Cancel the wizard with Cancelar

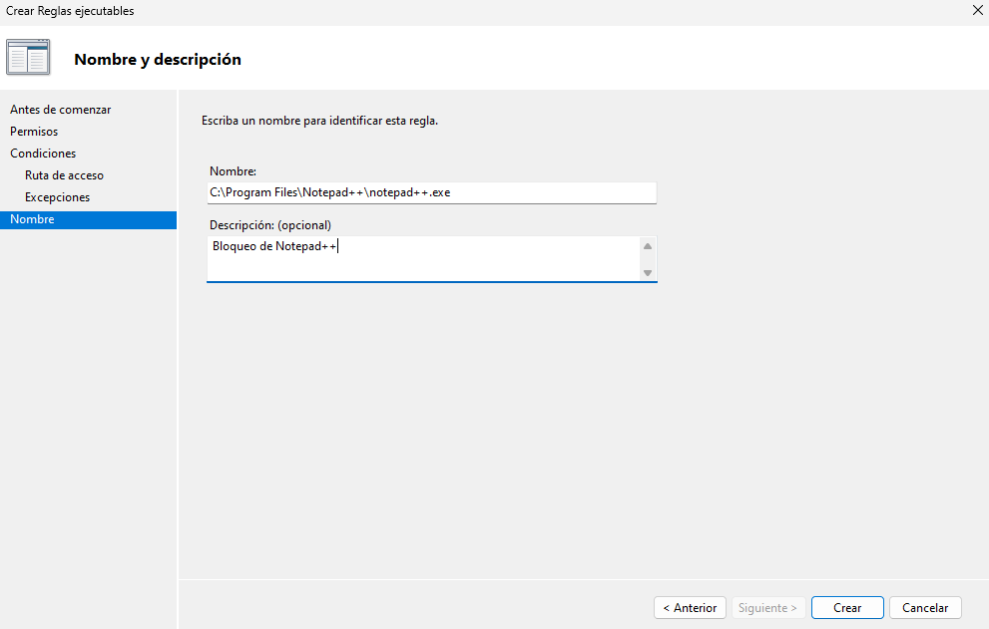925,608
